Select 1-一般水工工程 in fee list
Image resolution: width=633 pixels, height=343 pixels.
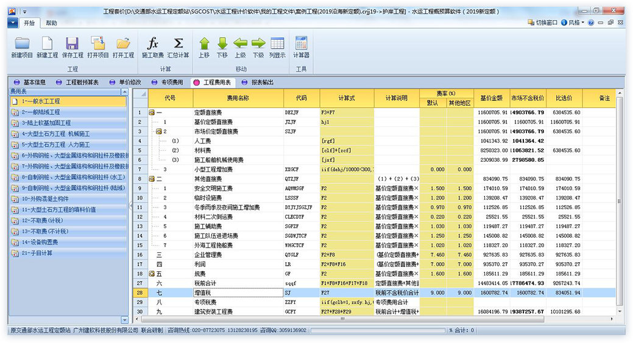[x=68, y=101]
